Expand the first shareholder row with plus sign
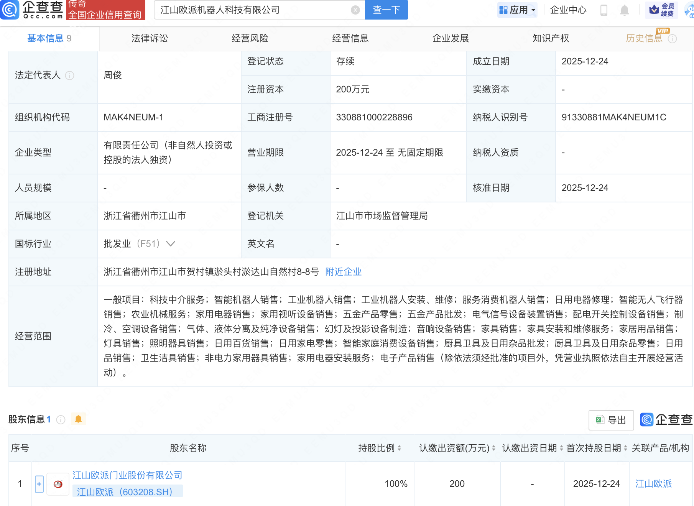This screenshot has height=506, width=694. 39,484
